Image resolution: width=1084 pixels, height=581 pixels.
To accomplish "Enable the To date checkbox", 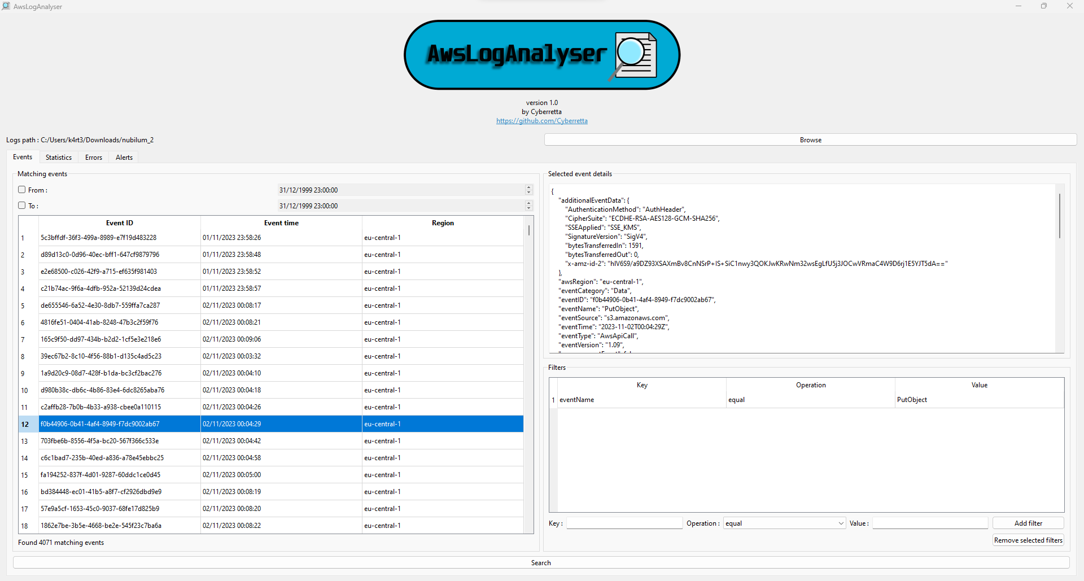I will [22, 206].
